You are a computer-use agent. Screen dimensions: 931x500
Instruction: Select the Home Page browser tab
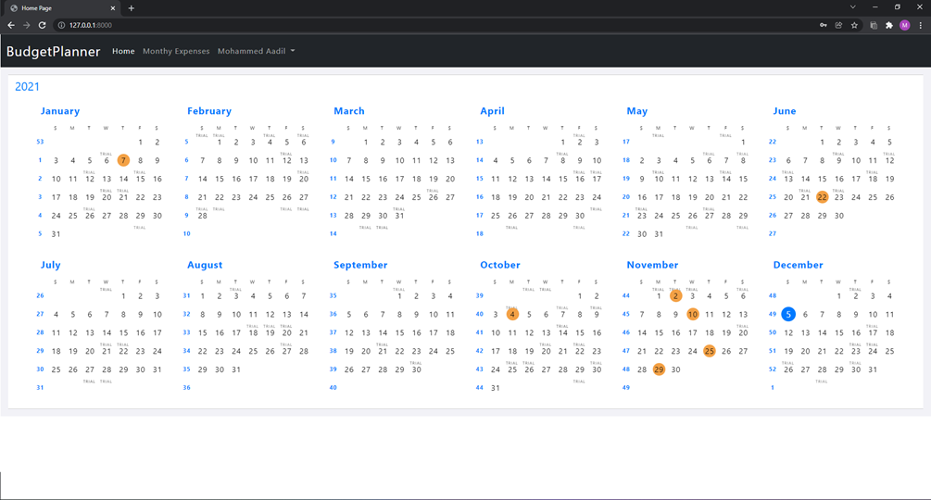pos(61,8)
